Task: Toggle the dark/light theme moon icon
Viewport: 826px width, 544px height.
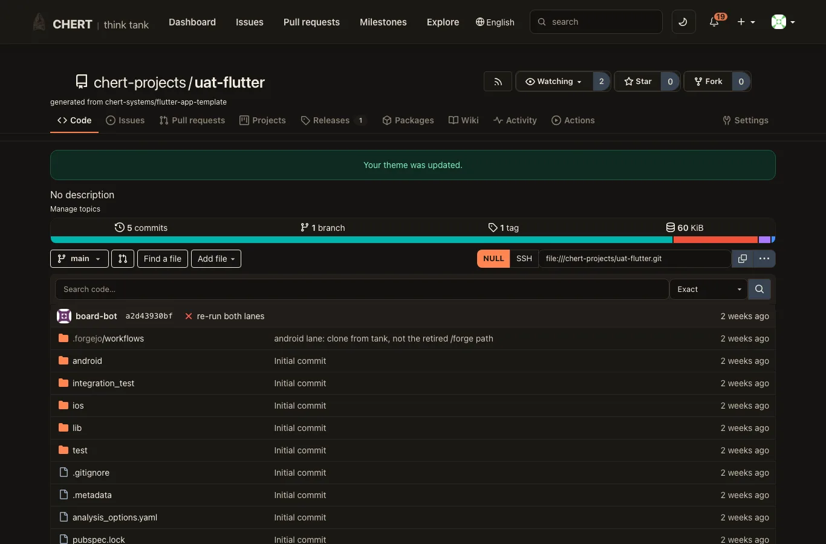Action: (683, 22)
